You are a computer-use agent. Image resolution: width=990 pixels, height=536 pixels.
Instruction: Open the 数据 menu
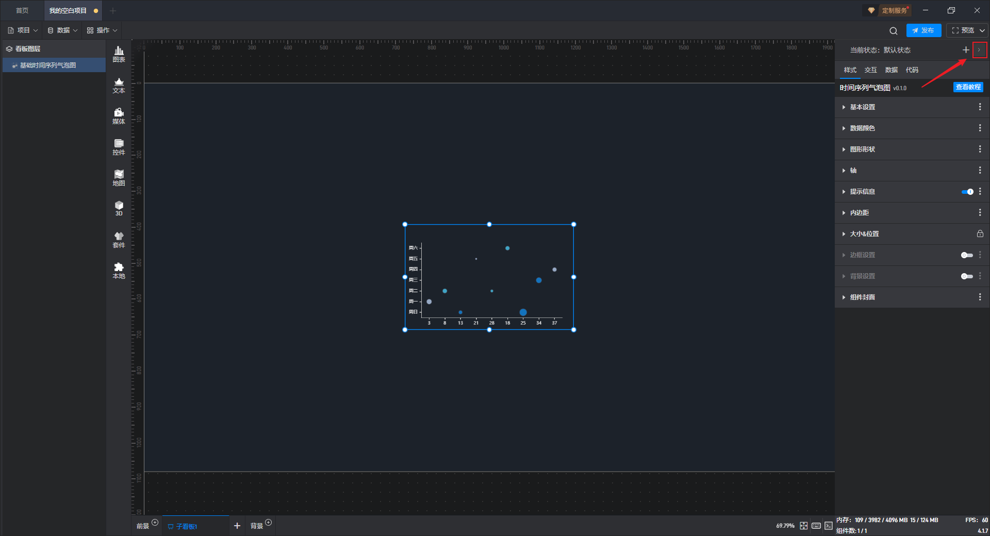click(62, 30)
